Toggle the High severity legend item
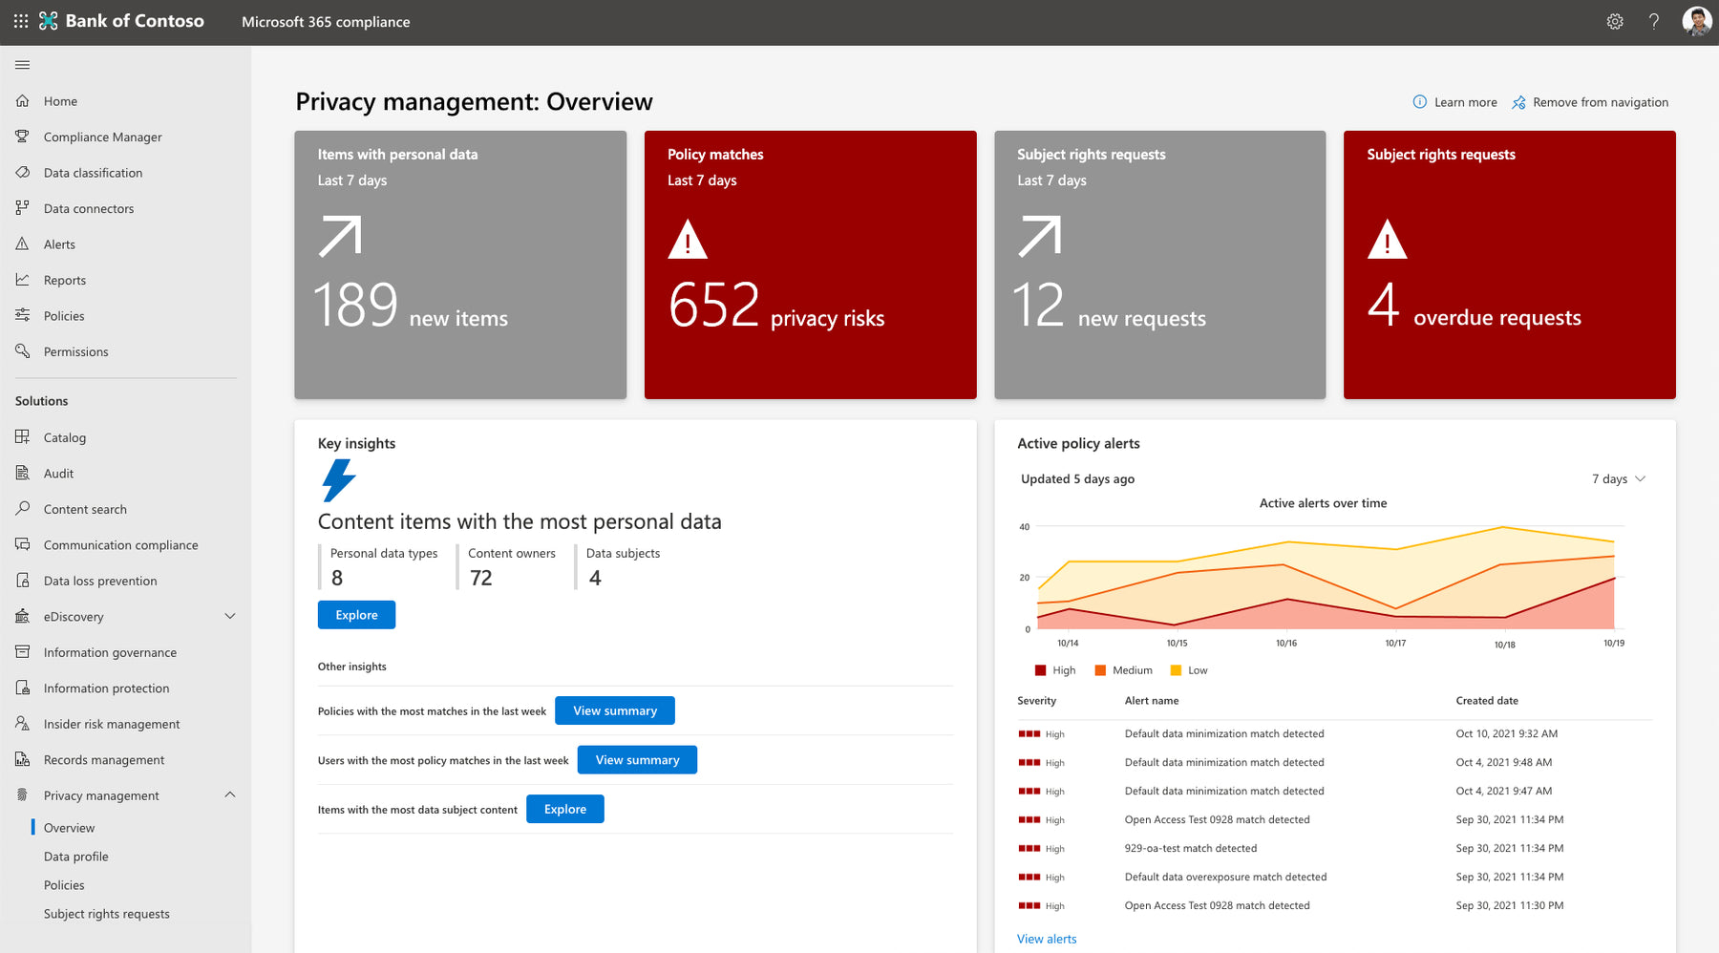1719x953 pixels. click(x=1055, y=670)
